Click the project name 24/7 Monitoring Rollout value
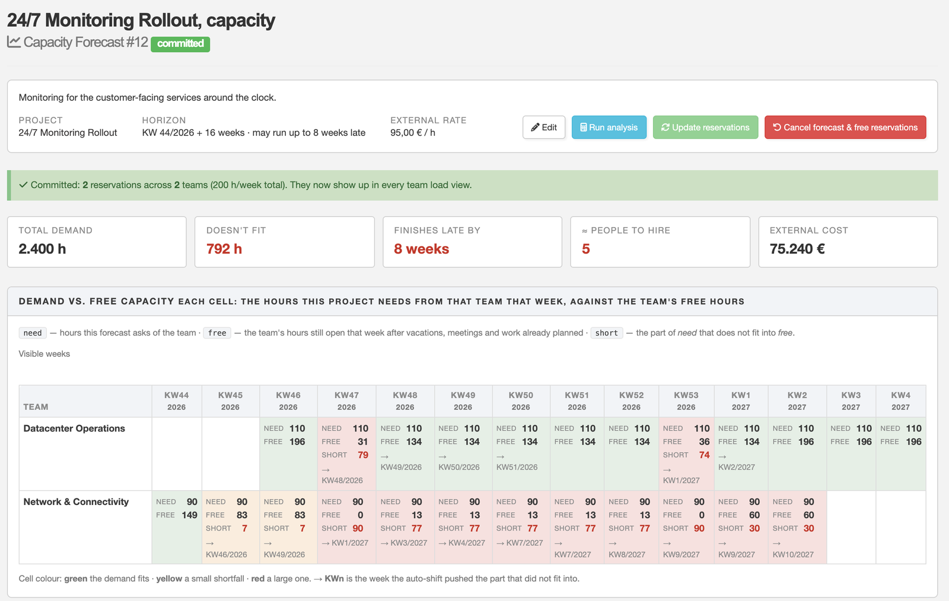Screen dimensions: 949x601 (68, 133)
